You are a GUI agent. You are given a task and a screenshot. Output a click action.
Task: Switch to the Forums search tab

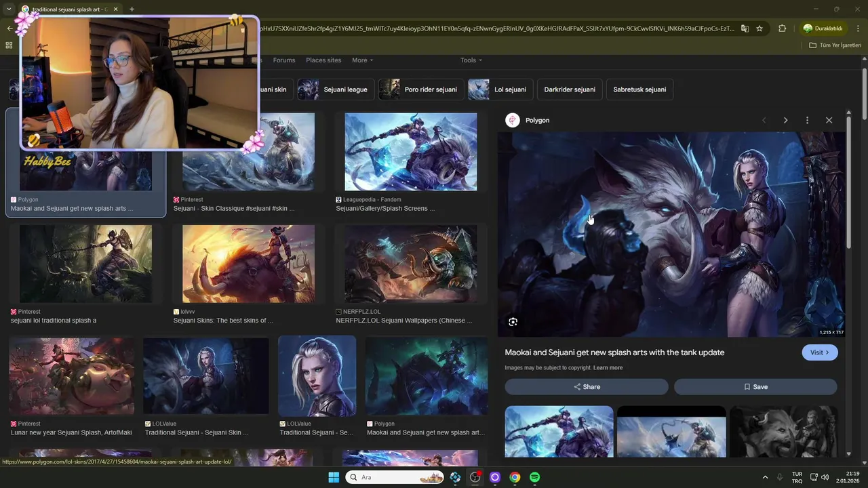coord(284,60)
